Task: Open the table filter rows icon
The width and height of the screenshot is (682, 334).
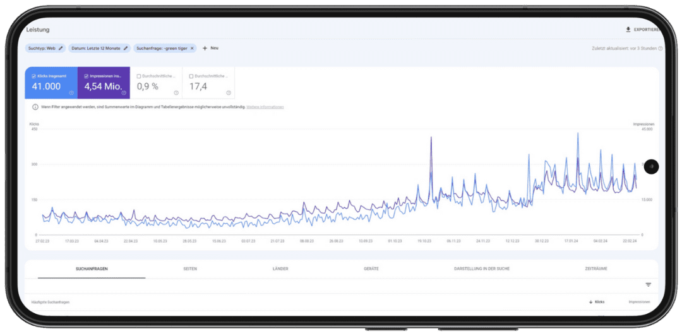Action: pos(648,285)
